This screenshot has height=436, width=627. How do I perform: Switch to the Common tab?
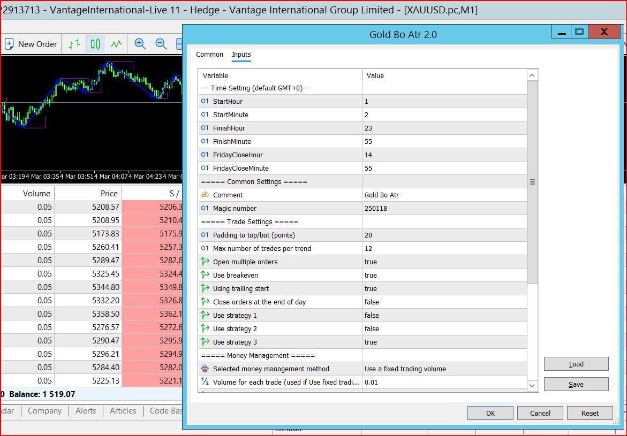tap(209, 55)
